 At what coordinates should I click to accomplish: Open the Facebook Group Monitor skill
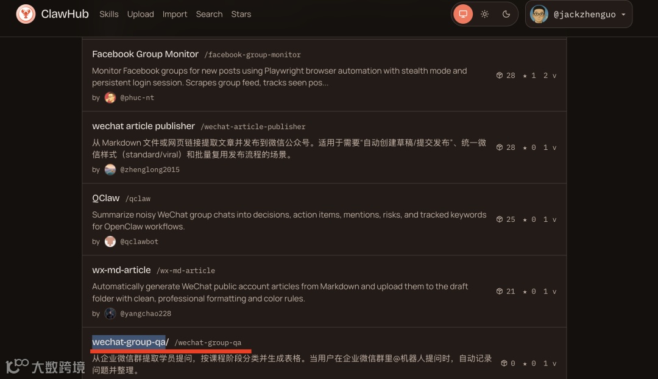point(145,54)
